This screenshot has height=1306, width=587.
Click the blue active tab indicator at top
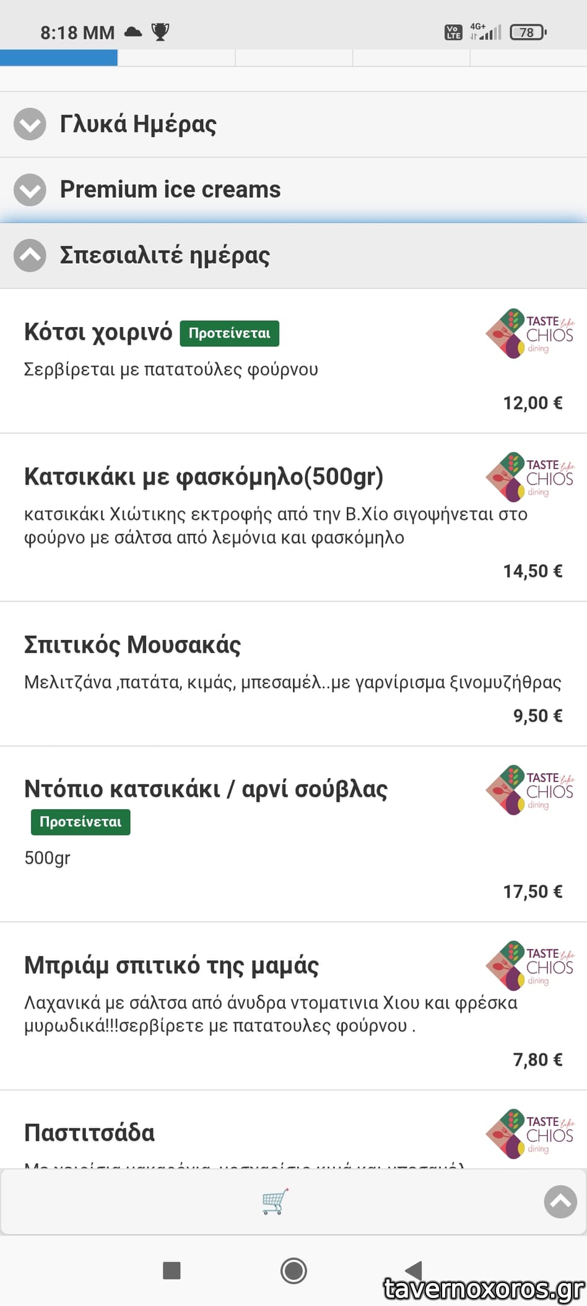[59, 58]
